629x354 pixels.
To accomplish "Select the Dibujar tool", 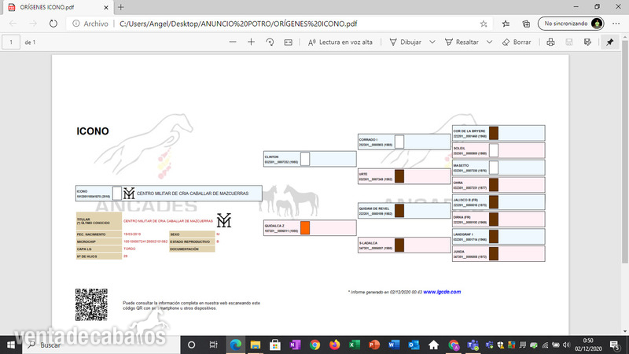I will (405, 42).
